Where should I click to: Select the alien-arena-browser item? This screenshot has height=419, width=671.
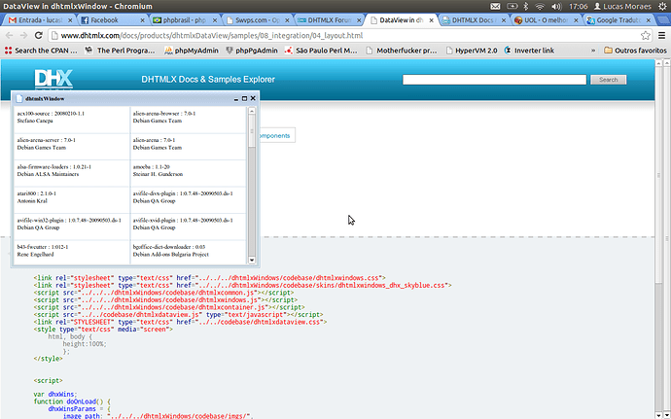click(188, 120)
